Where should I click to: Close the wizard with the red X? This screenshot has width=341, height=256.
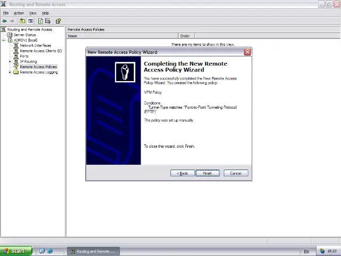247,52
